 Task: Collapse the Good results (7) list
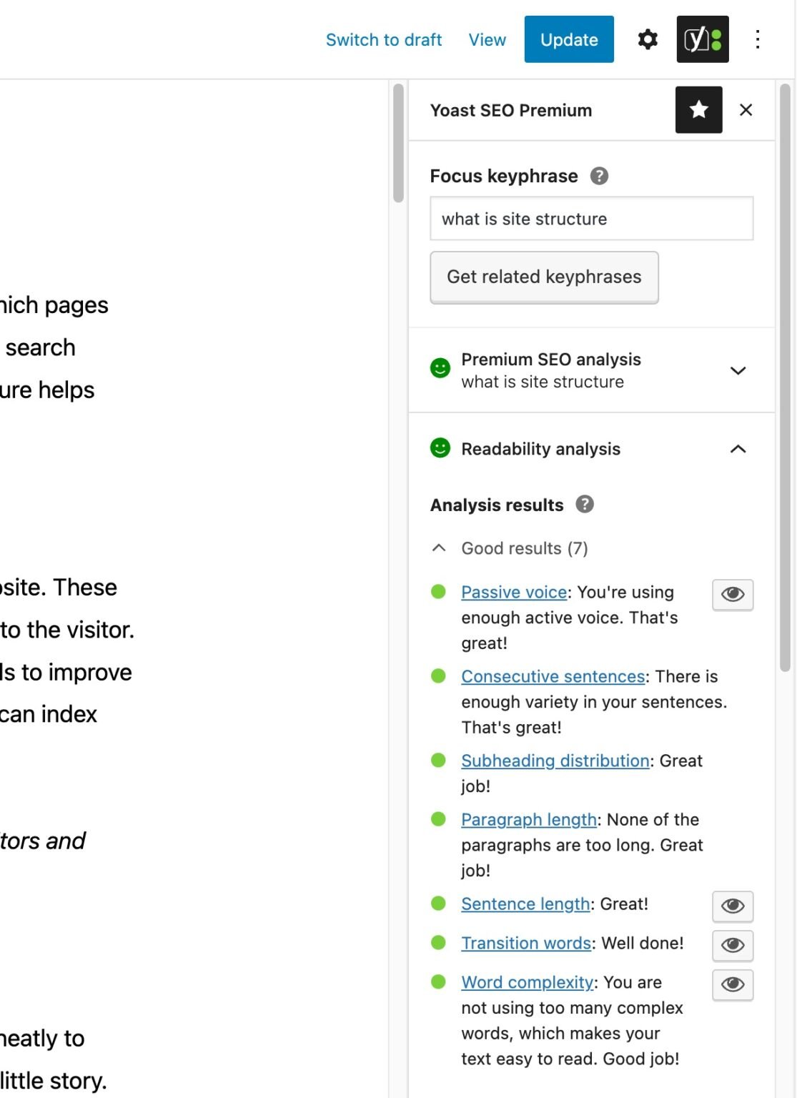pos(439,548)
